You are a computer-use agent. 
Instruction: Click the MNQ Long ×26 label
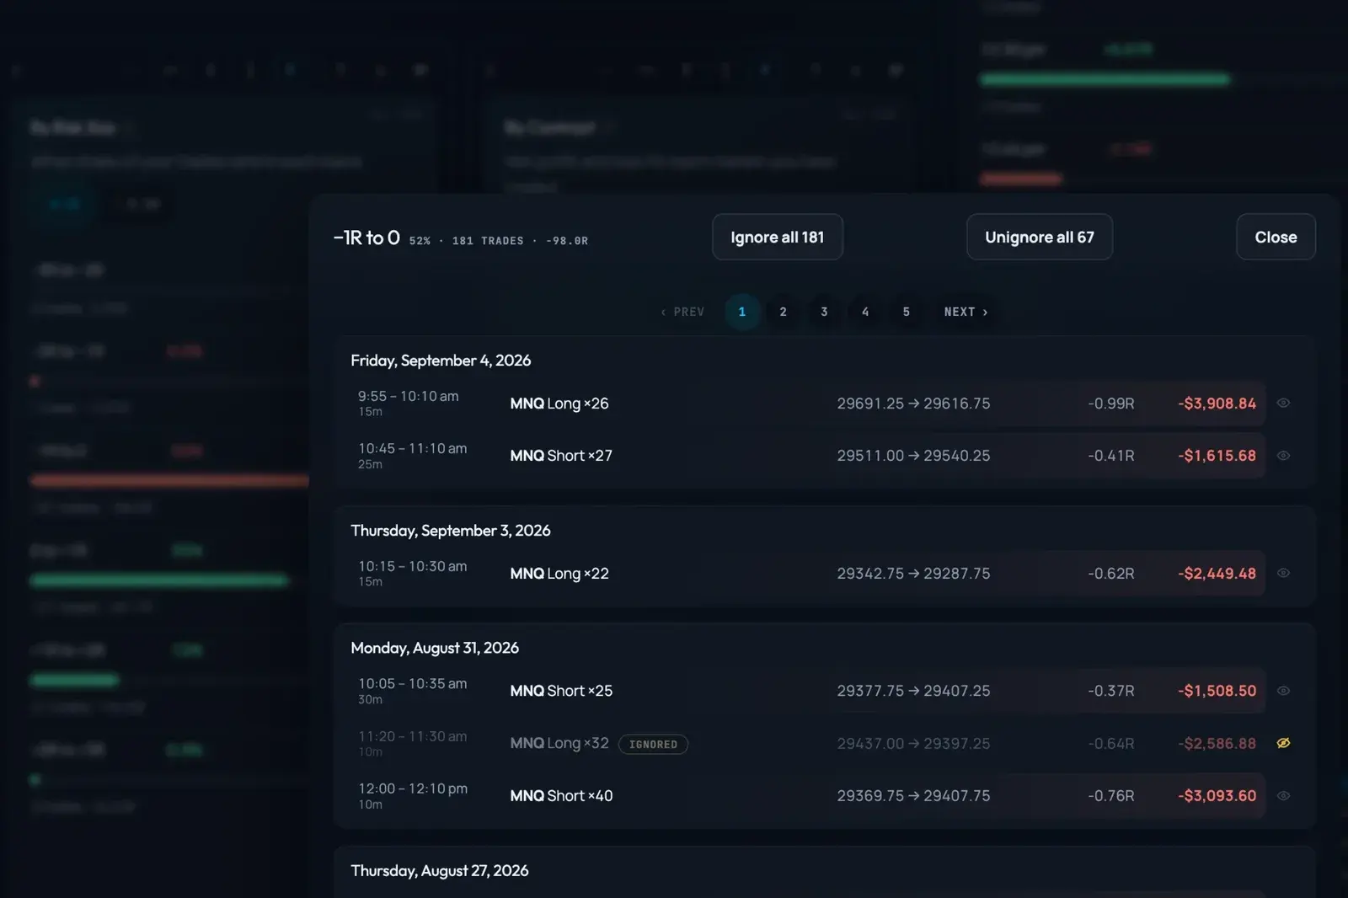[x=559, y=404]
